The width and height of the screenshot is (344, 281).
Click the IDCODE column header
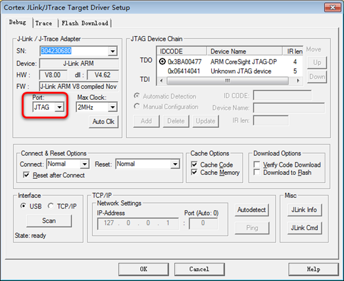(182, 51)
